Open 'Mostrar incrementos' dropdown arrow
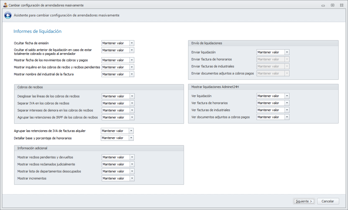This screenshot has width=348, height=210. tap(132, 178)
